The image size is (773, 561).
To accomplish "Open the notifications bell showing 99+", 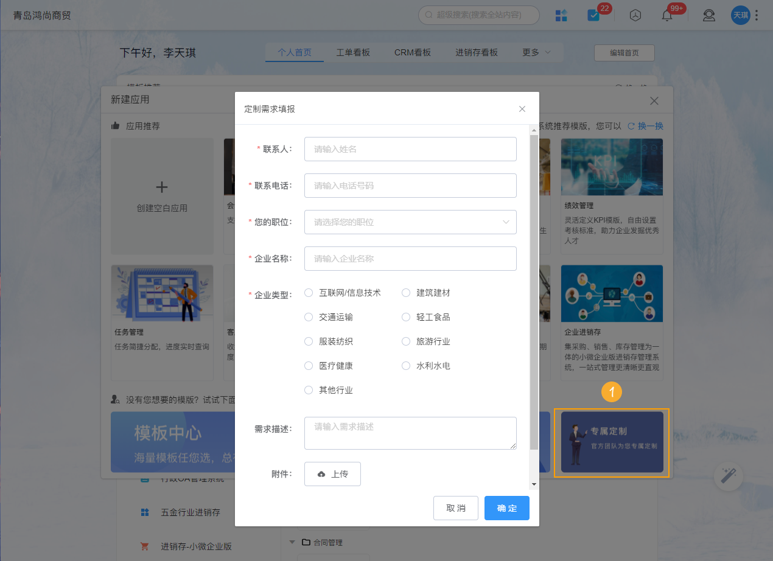I will click(x=668, y=15).
